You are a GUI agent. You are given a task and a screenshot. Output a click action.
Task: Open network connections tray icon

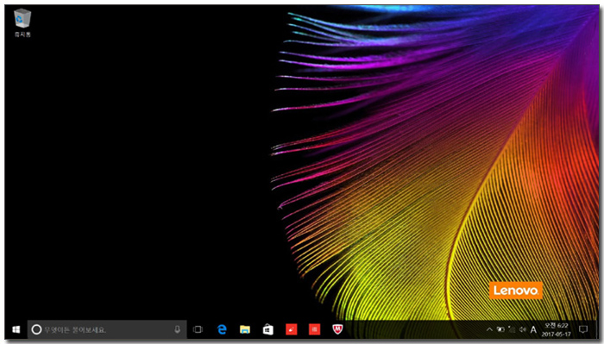tap(512, 329)
